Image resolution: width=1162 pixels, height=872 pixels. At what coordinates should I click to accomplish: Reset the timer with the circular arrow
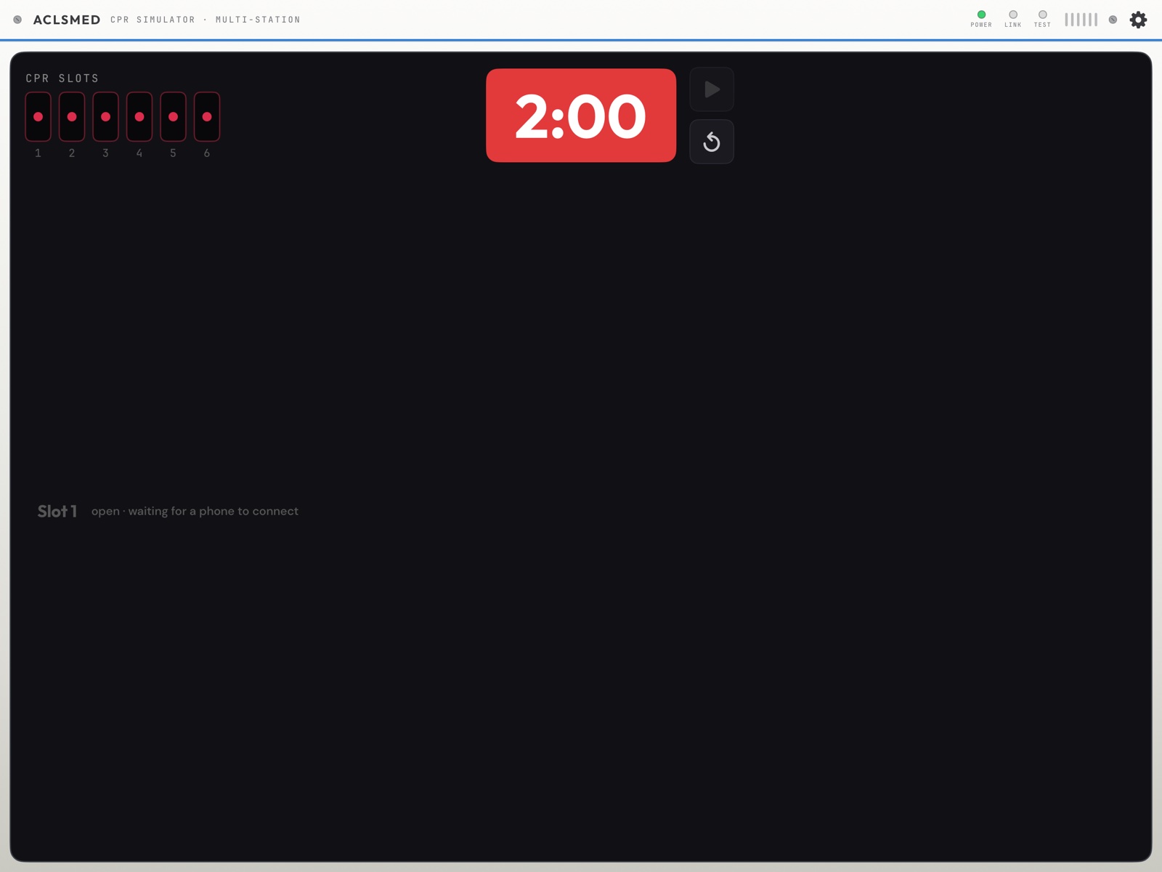(x=711, y=142)
